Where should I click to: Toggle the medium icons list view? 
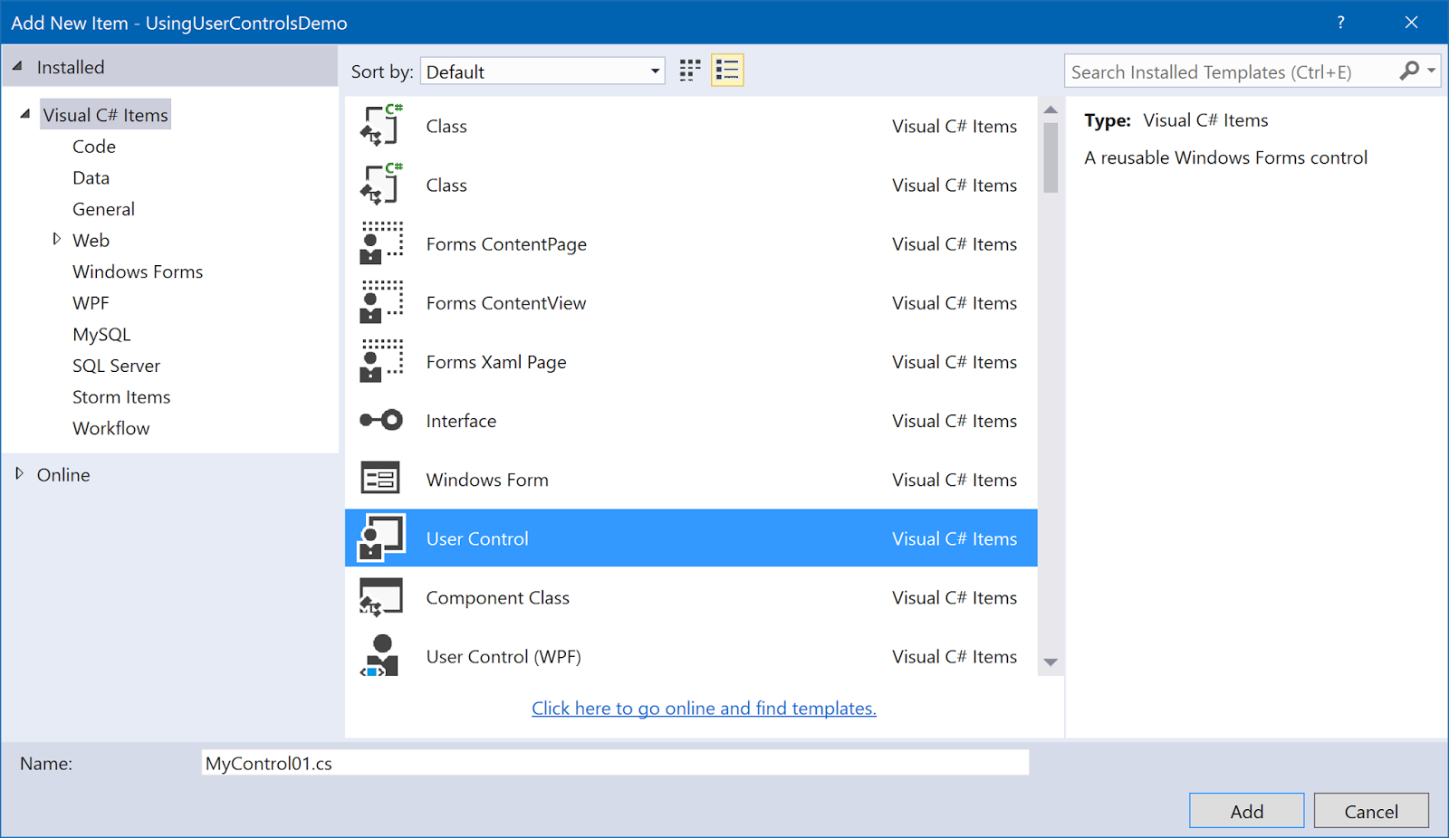pyautogui.click(x=726, y=70)
